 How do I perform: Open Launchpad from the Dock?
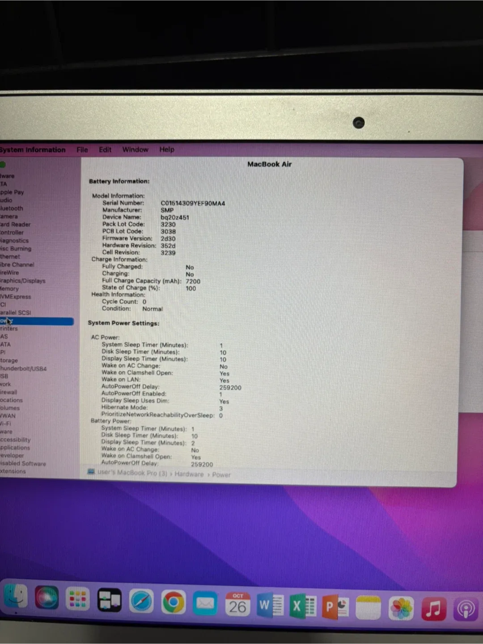point(77,599)
